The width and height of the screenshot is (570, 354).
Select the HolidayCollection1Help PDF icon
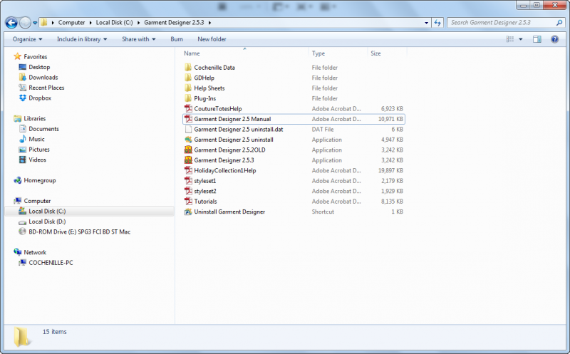pos(188,170)
